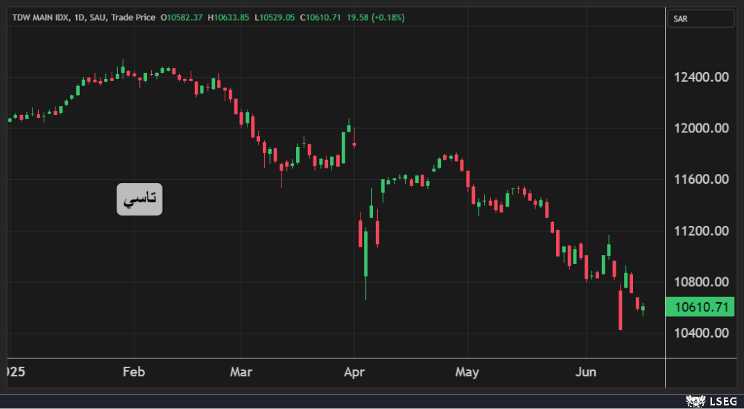
Task: Click the SAU exchange label in header
Action: [x=99, y=17]
